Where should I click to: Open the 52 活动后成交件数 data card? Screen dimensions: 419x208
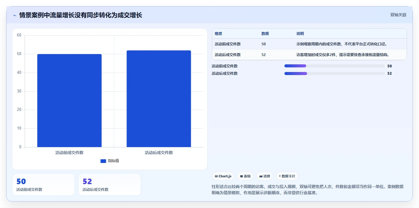pos(109,184)
